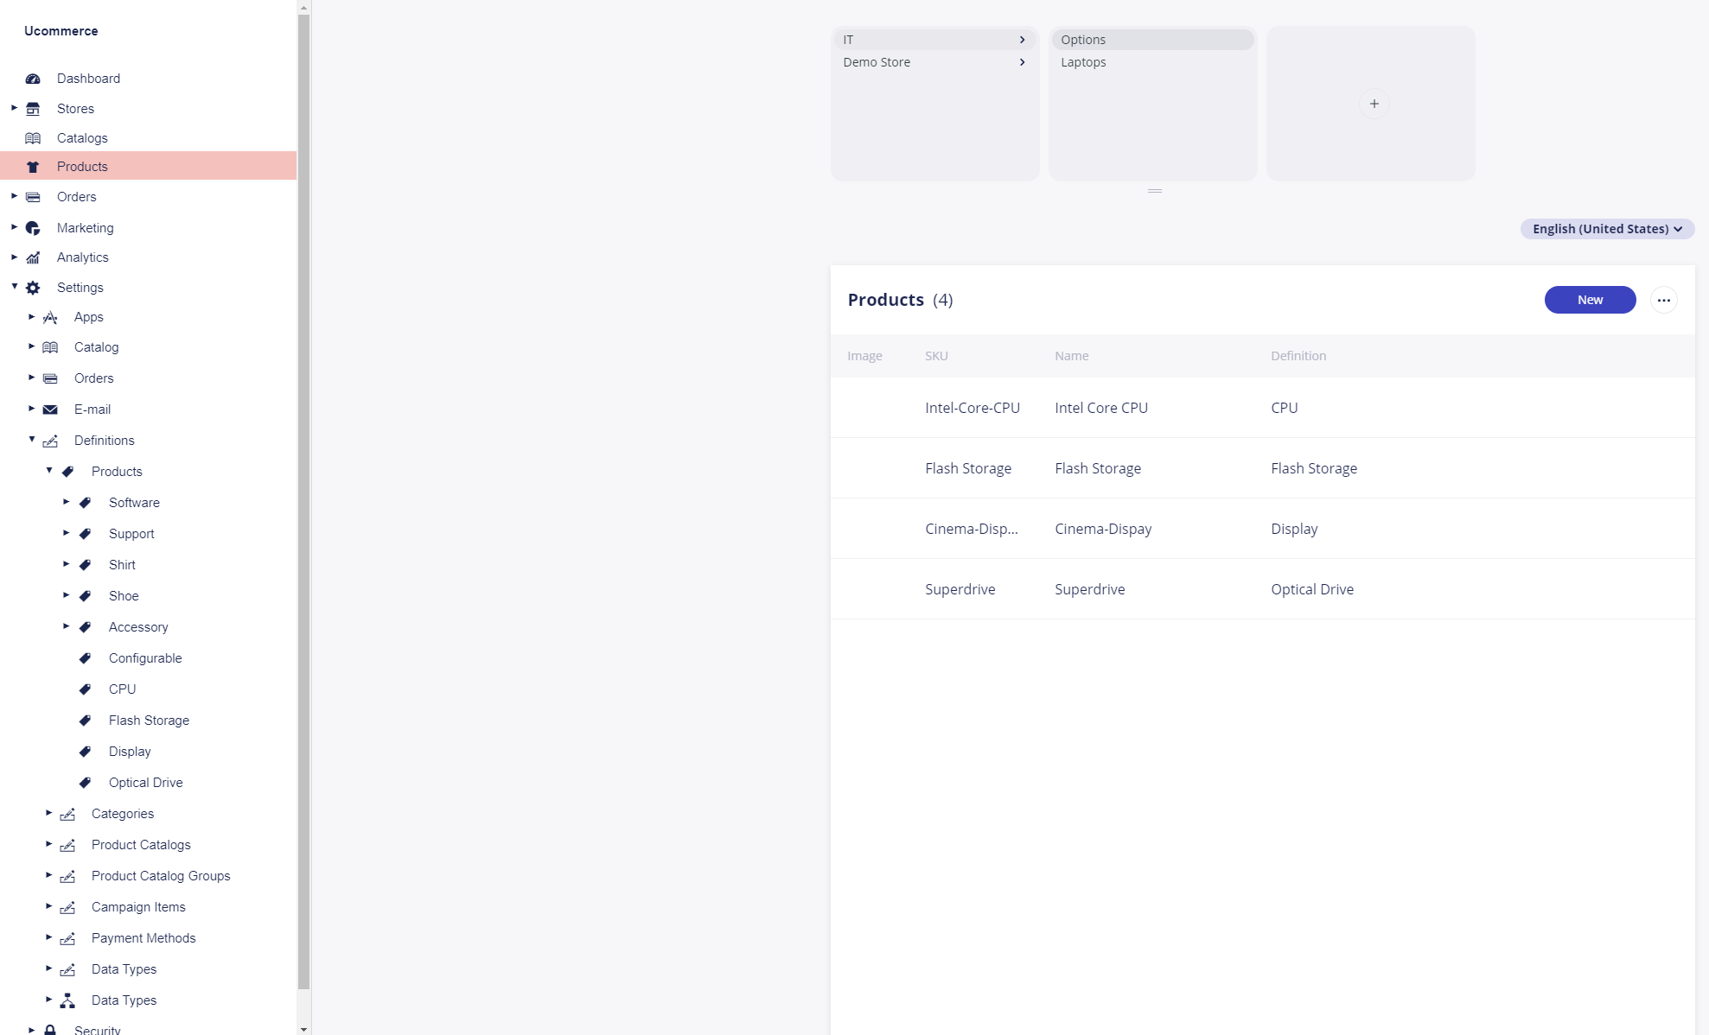Image resolution: width=1709 pixels, height=1035 pixels.
Task: Expand the IT catalog chevron
Action: click(x=1022, y=40)
